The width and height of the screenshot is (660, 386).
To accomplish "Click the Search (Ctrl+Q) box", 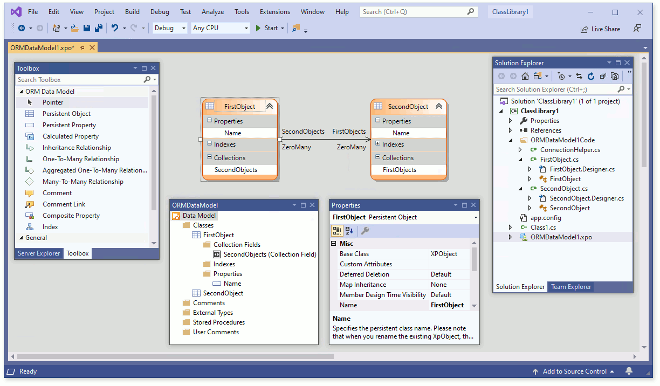I will pos(419,11).
